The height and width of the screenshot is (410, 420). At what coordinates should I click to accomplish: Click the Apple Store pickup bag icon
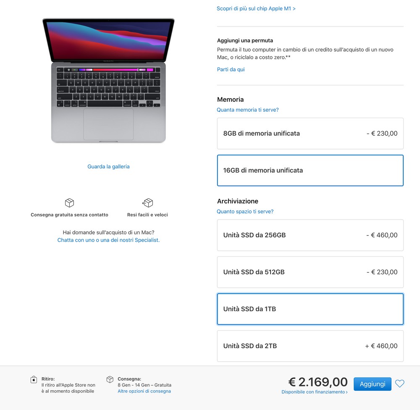[34, 379]
